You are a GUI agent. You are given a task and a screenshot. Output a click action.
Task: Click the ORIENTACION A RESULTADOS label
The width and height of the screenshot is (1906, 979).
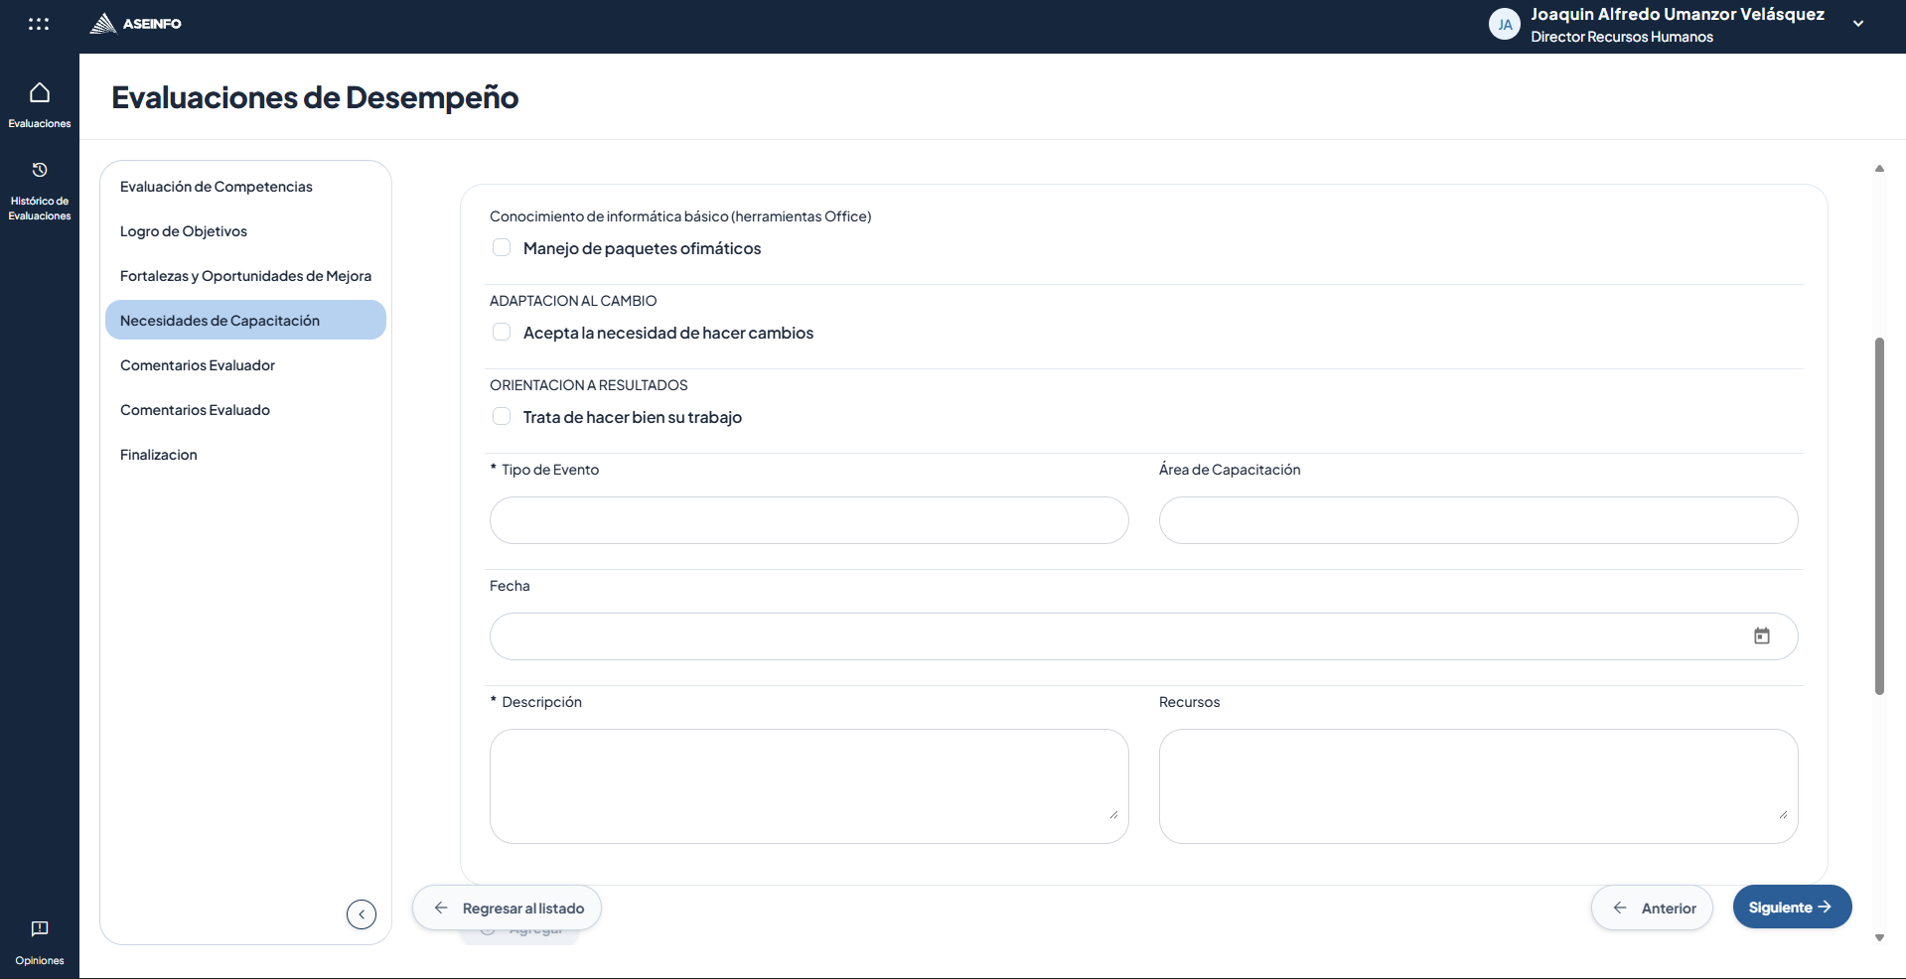click(x=589, y=385)
